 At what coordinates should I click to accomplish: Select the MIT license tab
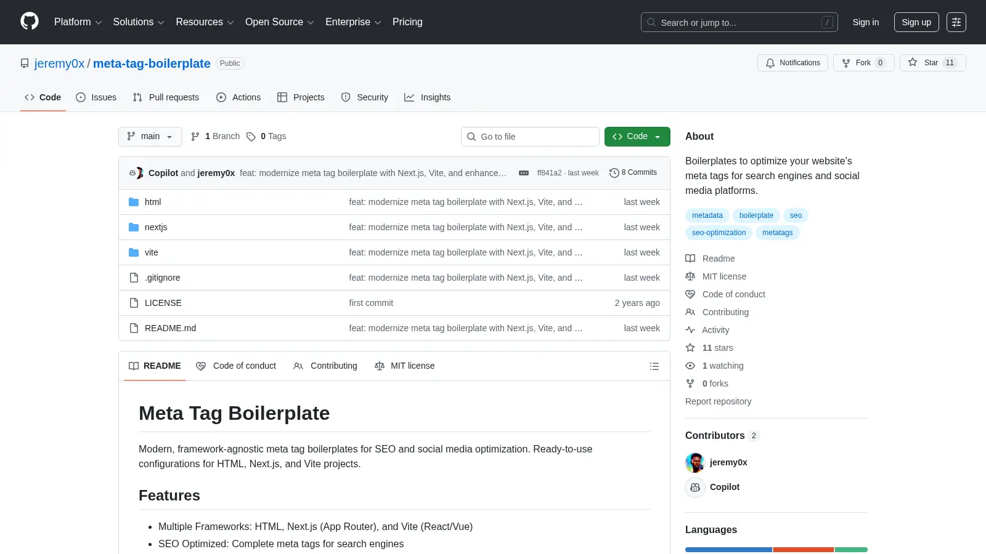point(405,366)
